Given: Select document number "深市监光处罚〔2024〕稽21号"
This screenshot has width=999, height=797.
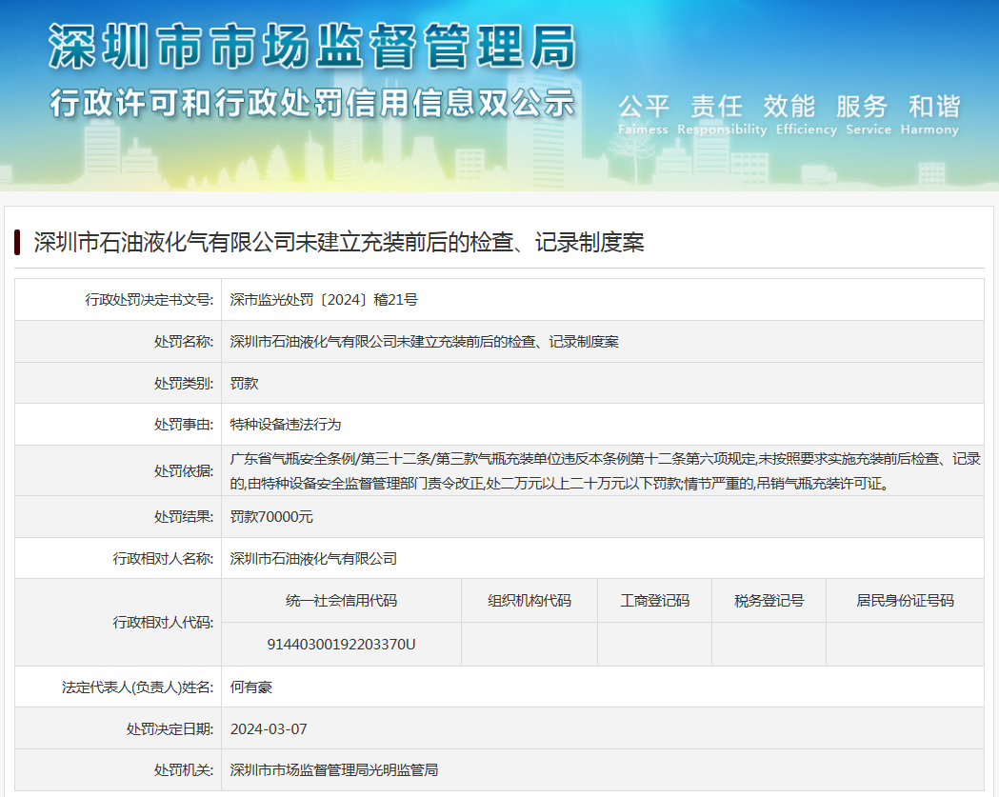Looking at the screenshot, I should click(x=324, y=299).
